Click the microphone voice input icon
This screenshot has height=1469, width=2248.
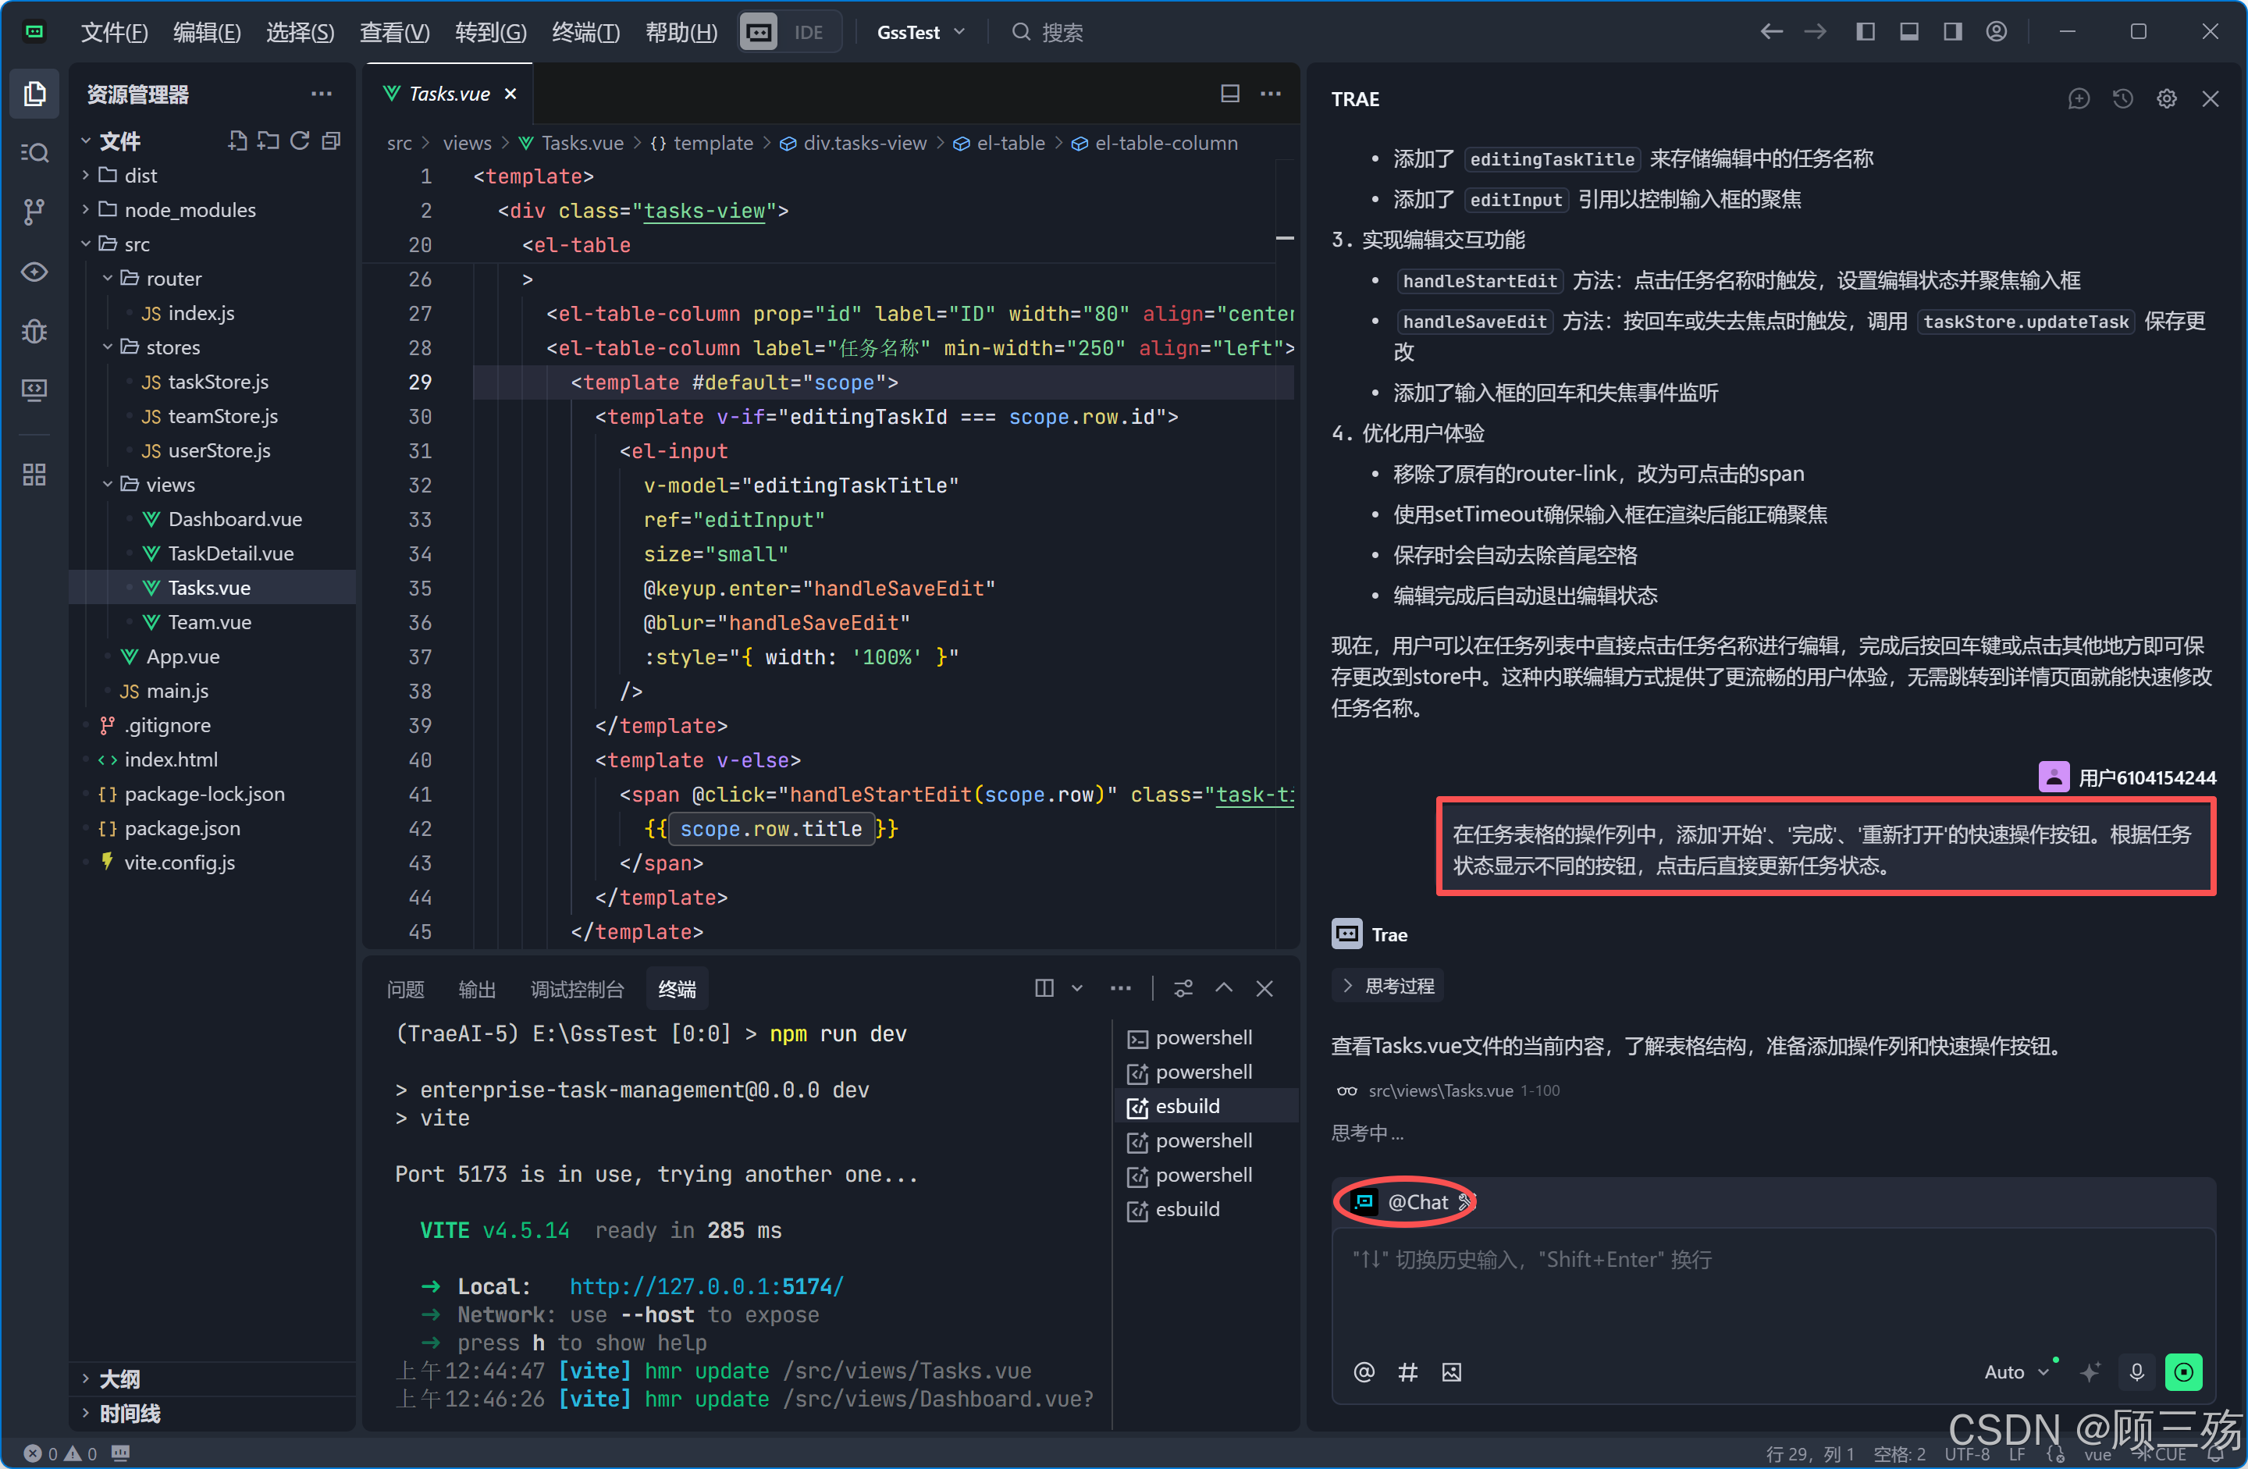pyautogui.click(x=2136, y=1371)
